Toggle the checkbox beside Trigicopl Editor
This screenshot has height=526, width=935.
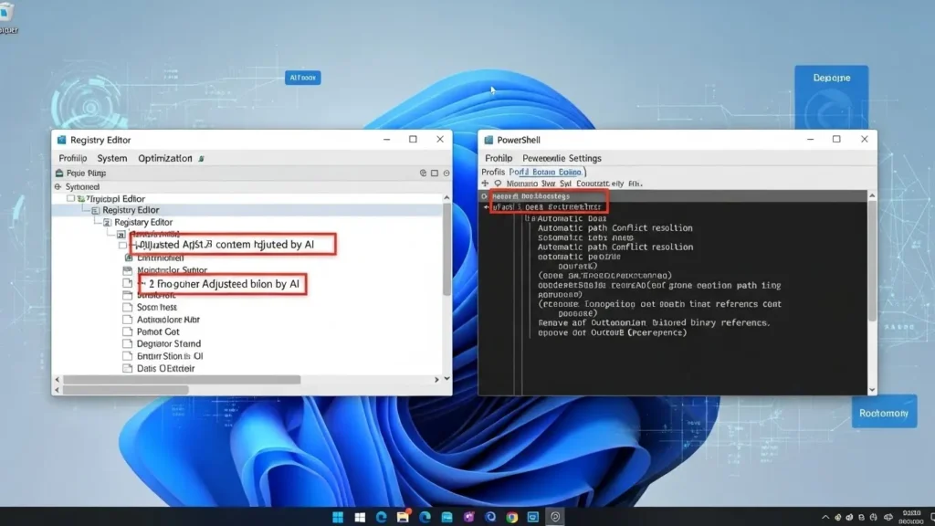tap(68, 198)
